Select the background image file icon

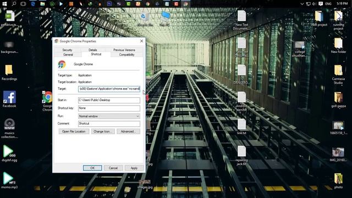pyautogui.click(x=9, y=47)
